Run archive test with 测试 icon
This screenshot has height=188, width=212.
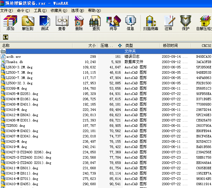click(x=45, y=21)
